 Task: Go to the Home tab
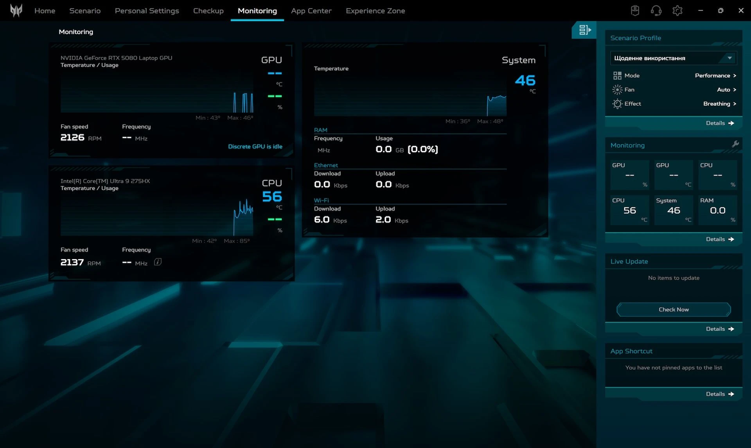pyautogui.click(x=45, y=11)
